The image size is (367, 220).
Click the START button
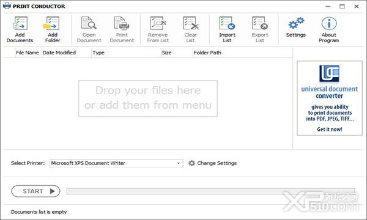pos(35,191)
